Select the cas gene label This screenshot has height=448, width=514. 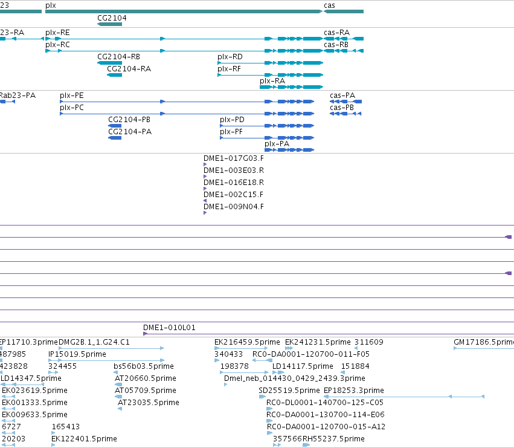[x=329, y=5]
